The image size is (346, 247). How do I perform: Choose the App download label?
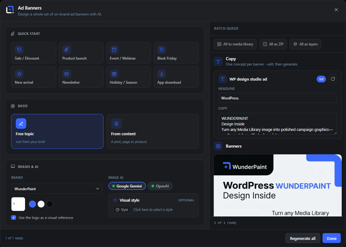(169, 82)
